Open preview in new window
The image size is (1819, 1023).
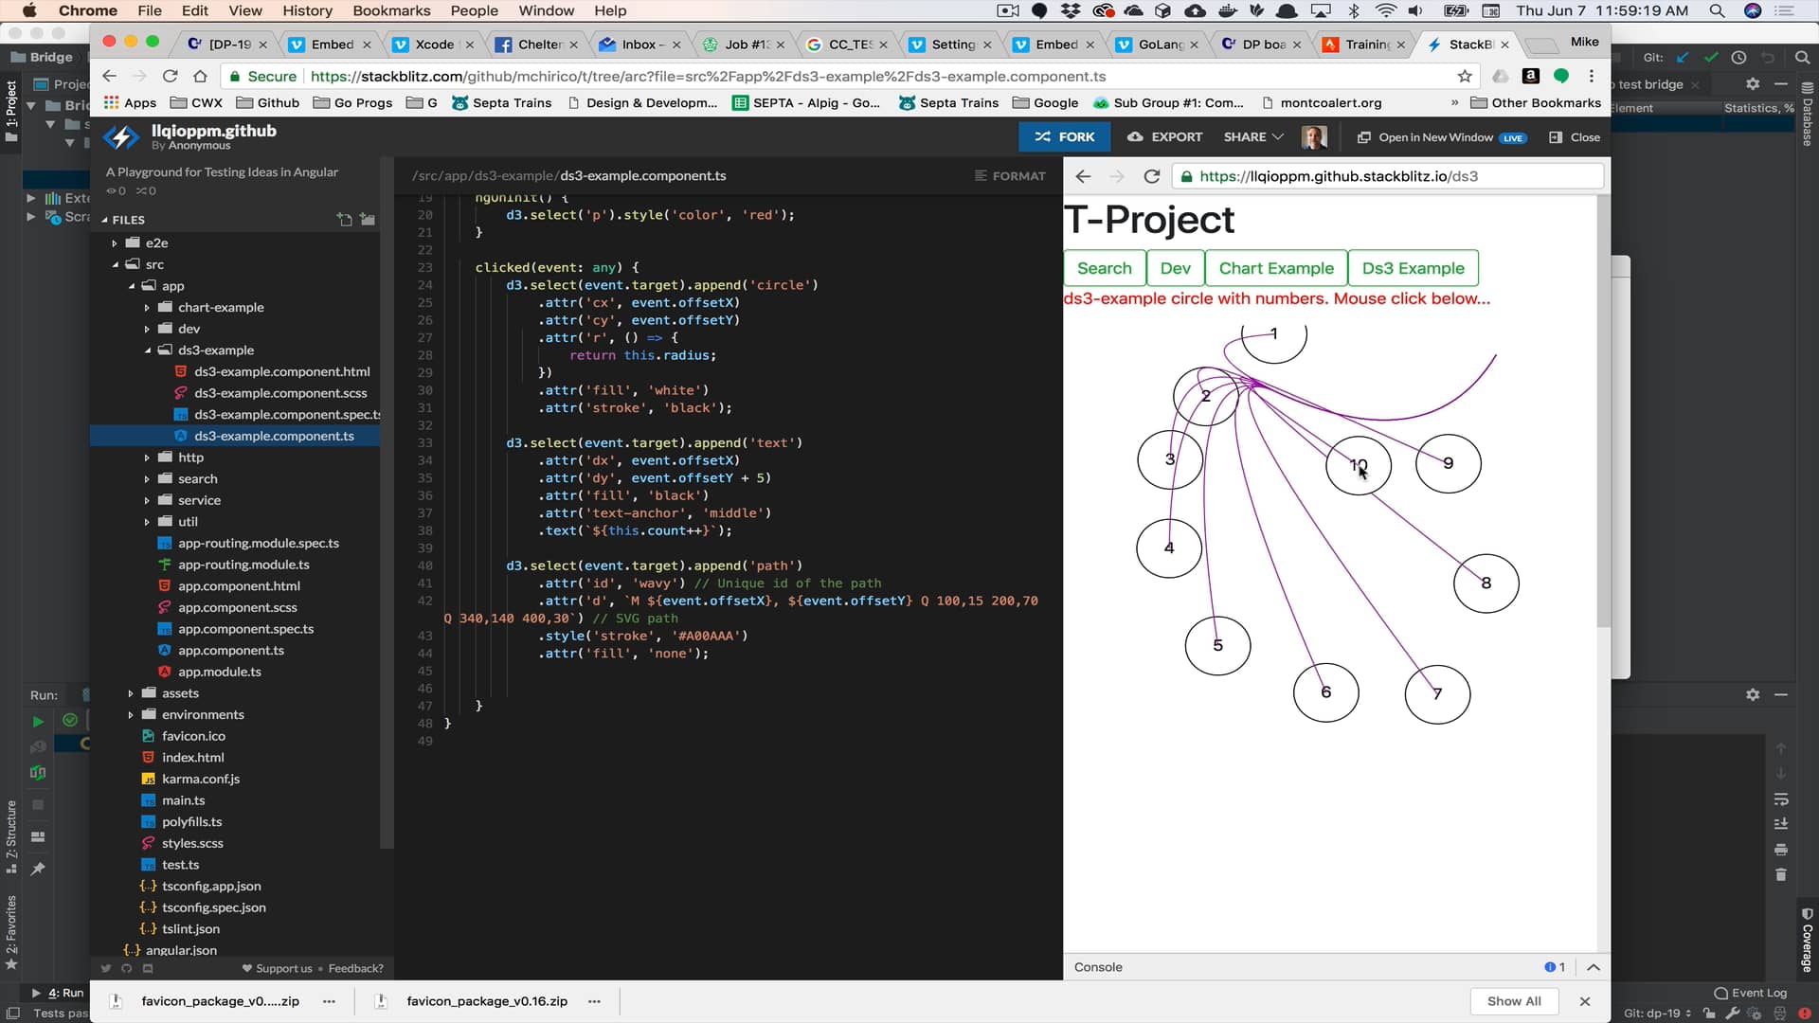click(x=1434, y=137)
